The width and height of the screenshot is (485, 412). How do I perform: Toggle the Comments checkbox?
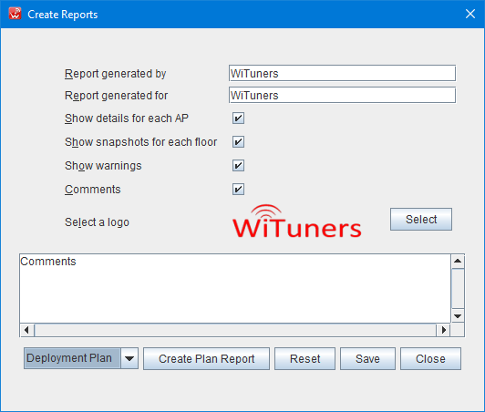coord(238,190)
